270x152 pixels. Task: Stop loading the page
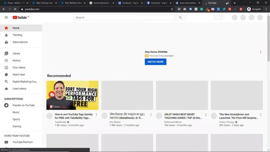[15, 9]
